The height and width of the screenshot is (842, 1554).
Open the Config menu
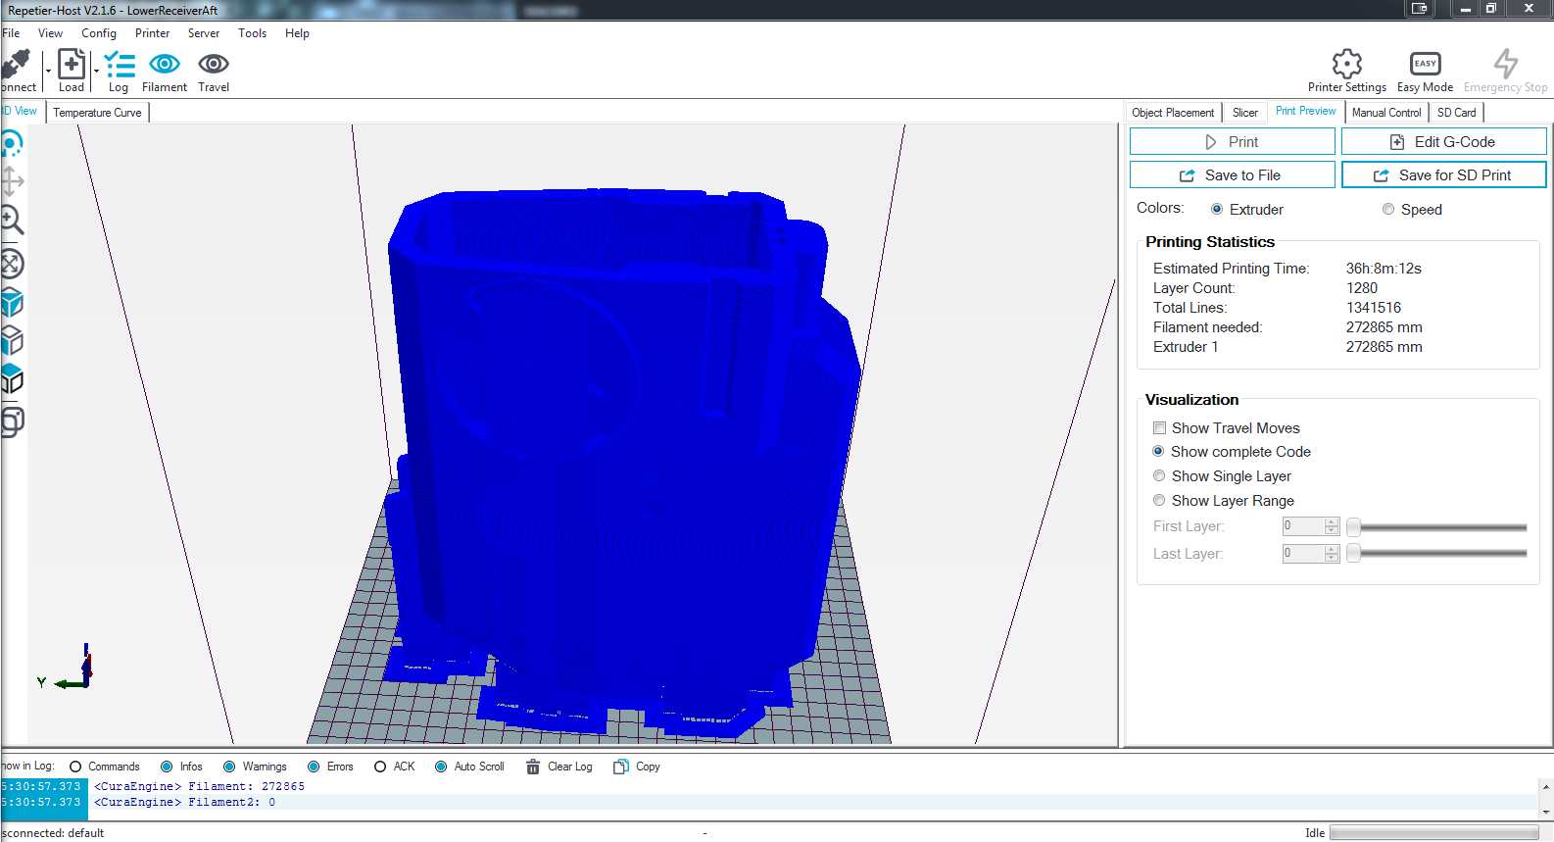(x=99, y=33)
